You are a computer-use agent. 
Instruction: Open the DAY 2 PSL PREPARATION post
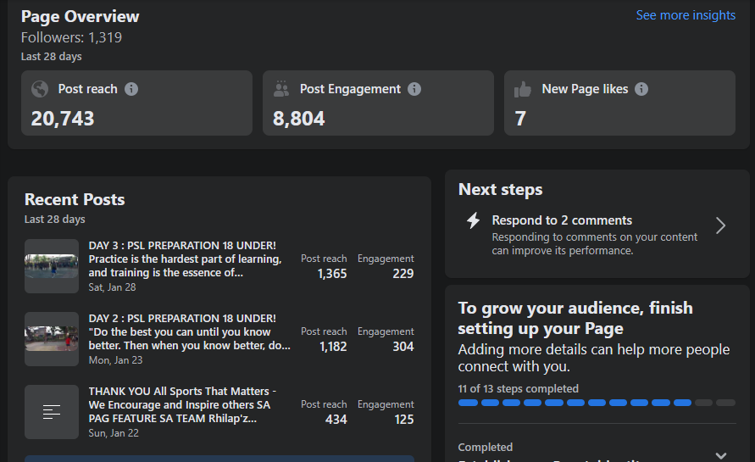coord(189,332)
